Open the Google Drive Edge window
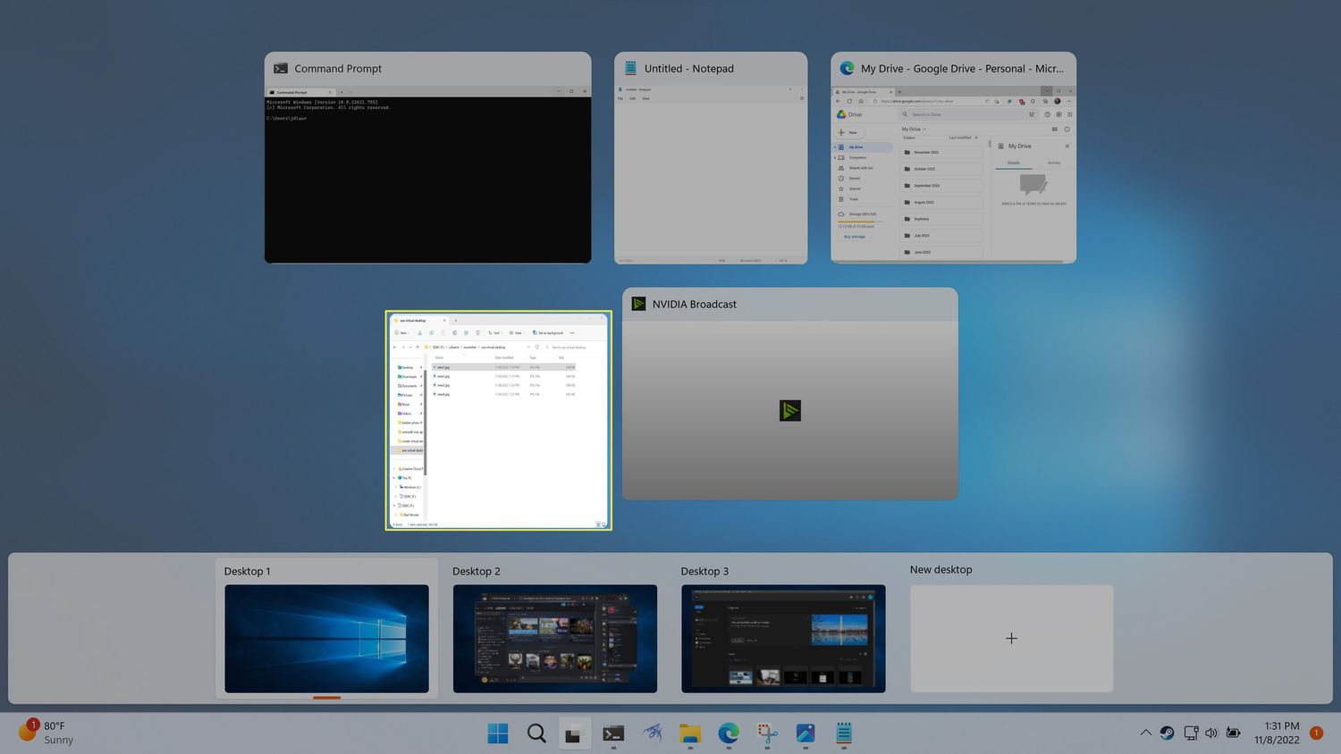The image size is (1341, 754). tap(953, 179)
